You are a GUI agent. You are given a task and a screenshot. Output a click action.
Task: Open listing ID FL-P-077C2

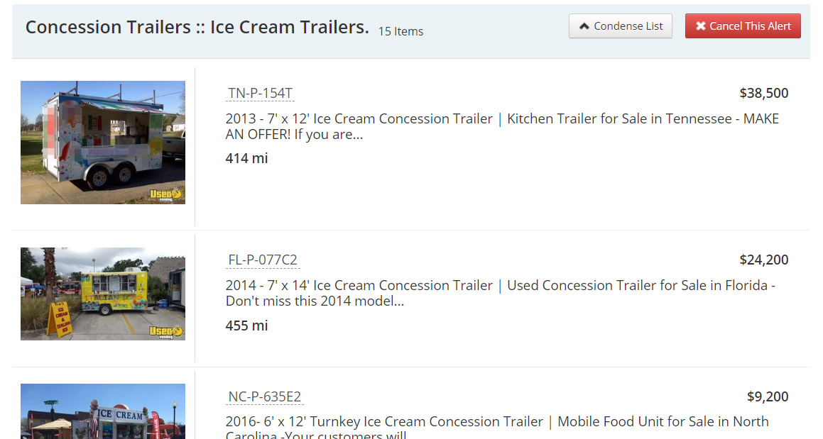(x=263, y=260)
